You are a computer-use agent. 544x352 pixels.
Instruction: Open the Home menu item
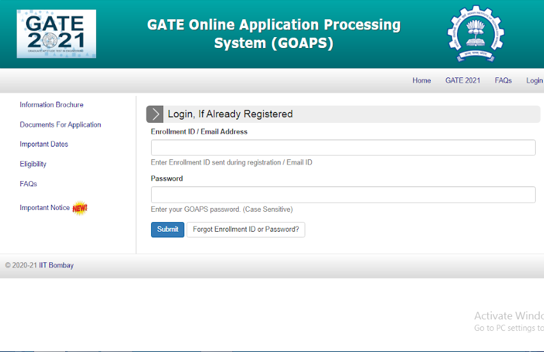pos(422,81)
